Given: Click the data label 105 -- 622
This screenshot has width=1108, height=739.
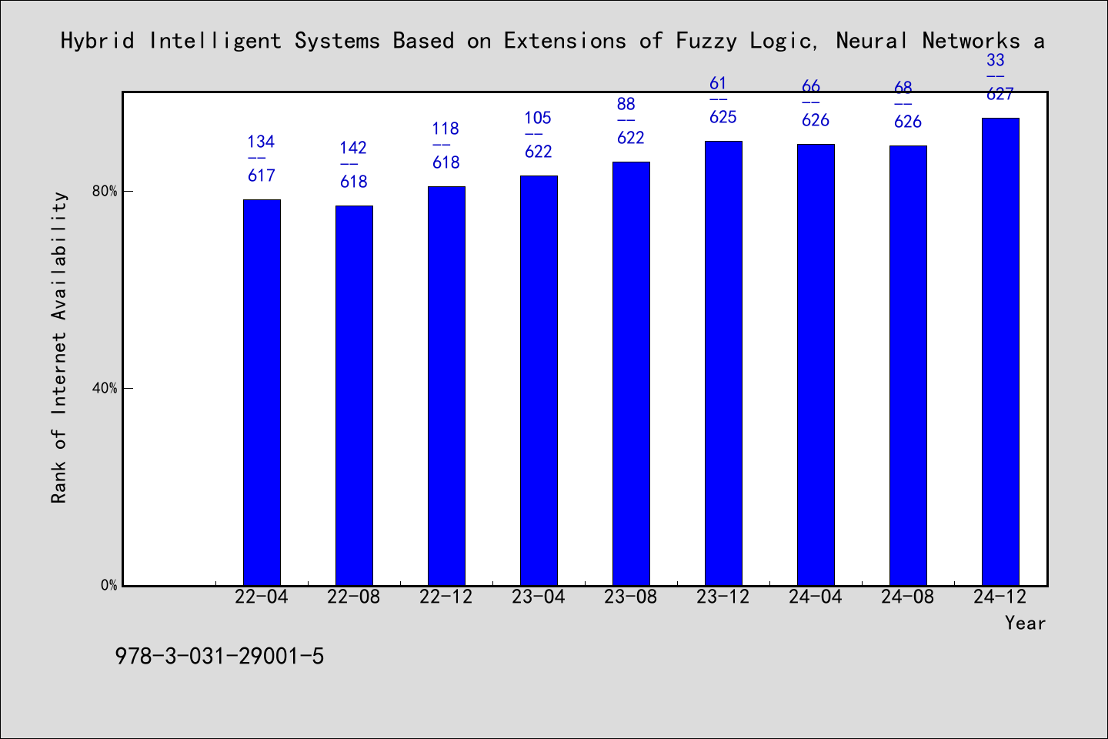Looking at the screenshot, I should point(539,135).
